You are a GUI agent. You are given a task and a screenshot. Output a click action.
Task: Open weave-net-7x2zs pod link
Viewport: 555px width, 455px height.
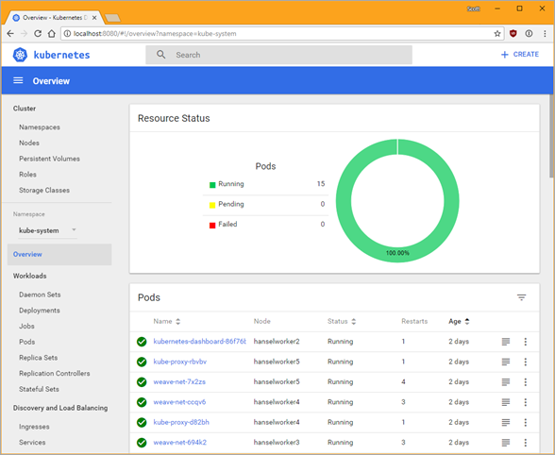(179, 382)
